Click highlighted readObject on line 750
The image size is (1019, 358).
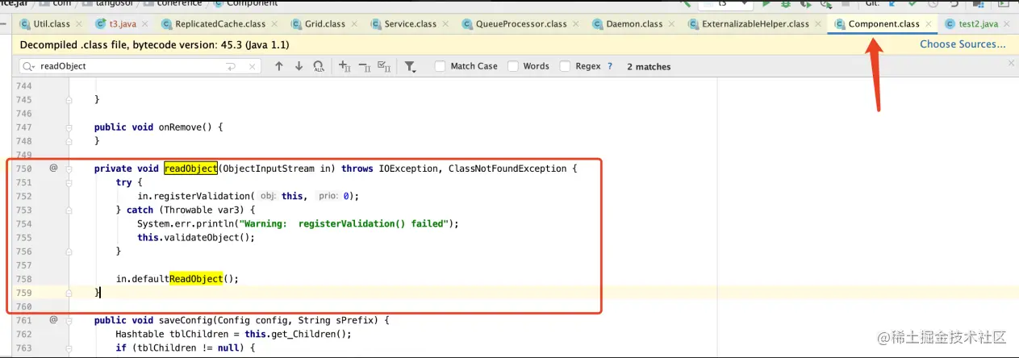click(190, 169)
